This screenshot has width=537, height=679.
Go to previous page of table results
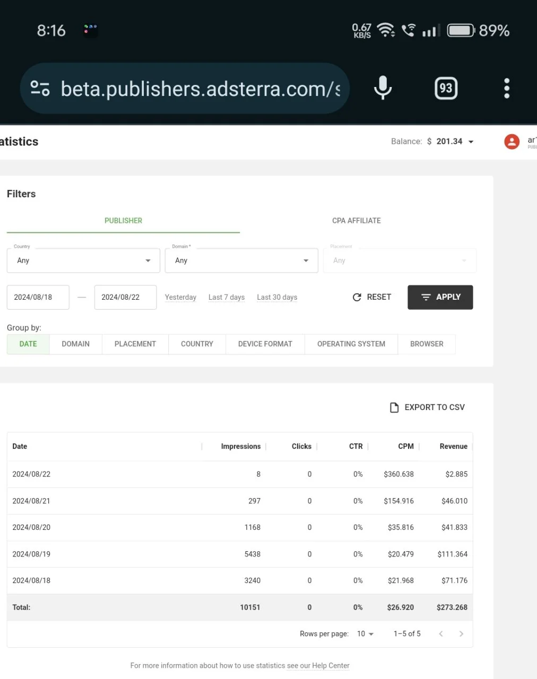[441, 634]
